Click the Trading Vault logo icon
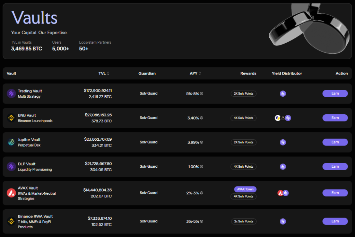Image resolution: width=355 pixels, height=237 pixels. click(x=11, y=94)
